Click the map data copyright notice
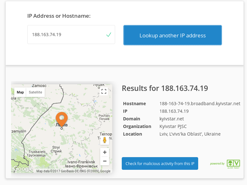 74,171
